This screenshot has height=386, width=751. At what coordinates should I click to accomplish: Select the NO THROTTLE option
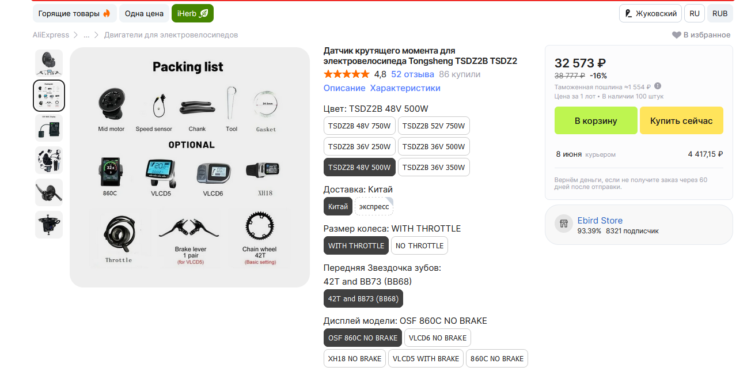tap(419, 245)
